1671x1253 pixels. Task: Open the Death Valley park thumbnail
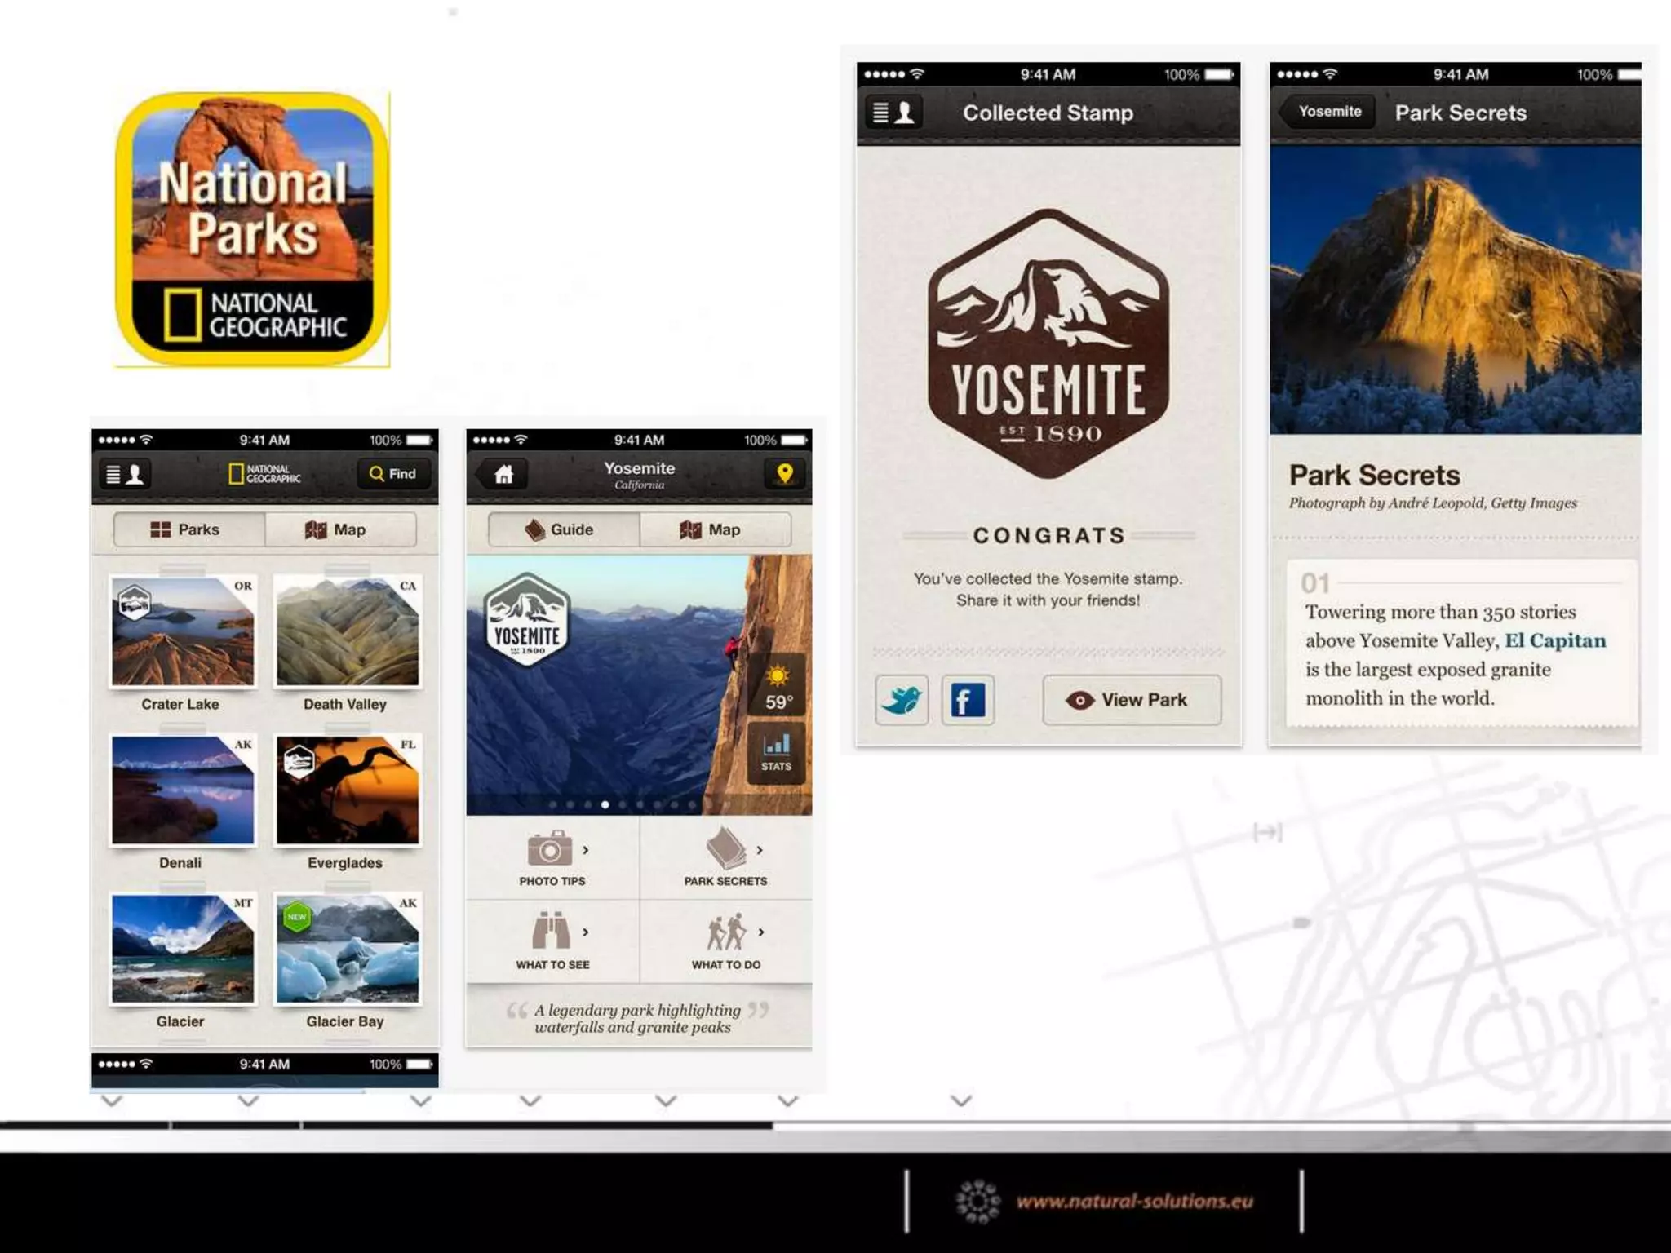(347, 631)
